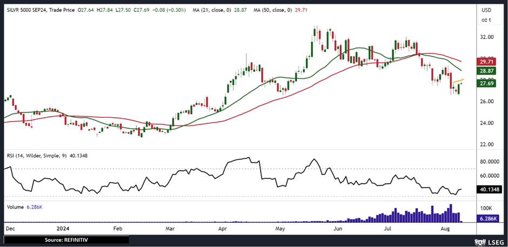Click the Dec label on time axis

pyautogui.click(x=10, y=229)
